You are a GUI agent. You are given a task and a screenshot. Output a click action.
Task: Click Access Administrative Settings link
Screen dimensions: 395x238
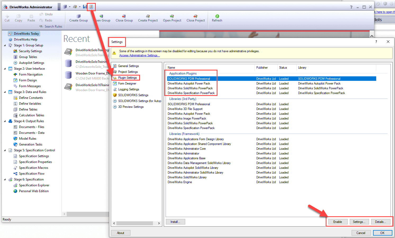[139, 55]
